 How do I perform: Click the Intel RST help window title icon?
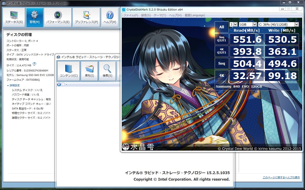58,57
